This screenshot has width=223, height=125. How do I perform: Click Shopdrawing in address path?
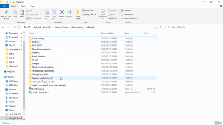click(77, 27)
